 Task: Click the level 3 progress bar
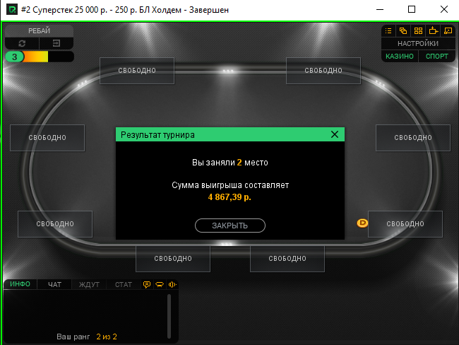[40, 57]
